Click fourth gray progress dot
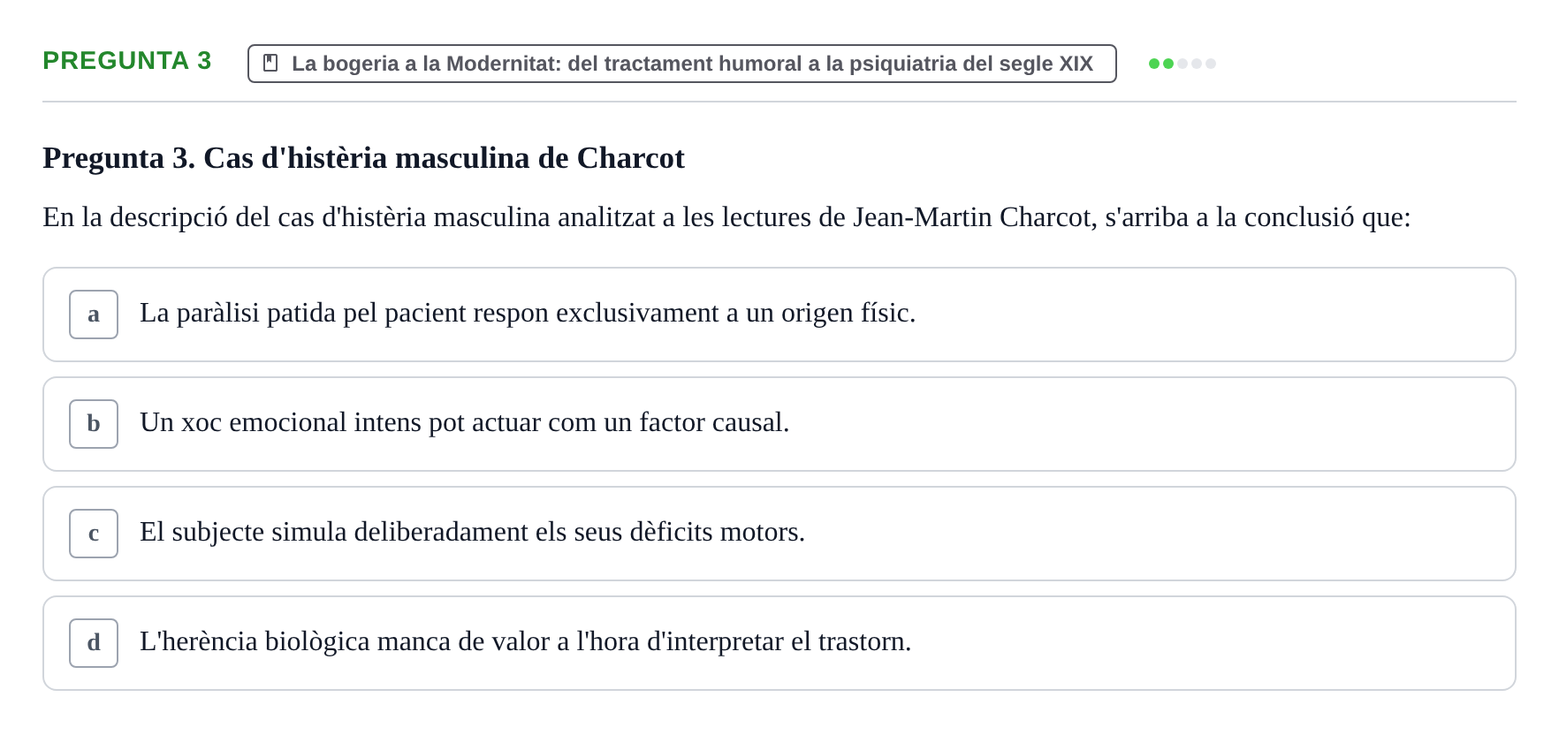Viewport: 1559px width, 735px height. 1197,64
